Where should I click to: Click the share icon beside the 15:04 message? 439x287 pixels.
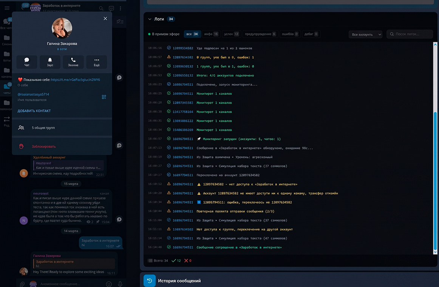pos(119,219)
